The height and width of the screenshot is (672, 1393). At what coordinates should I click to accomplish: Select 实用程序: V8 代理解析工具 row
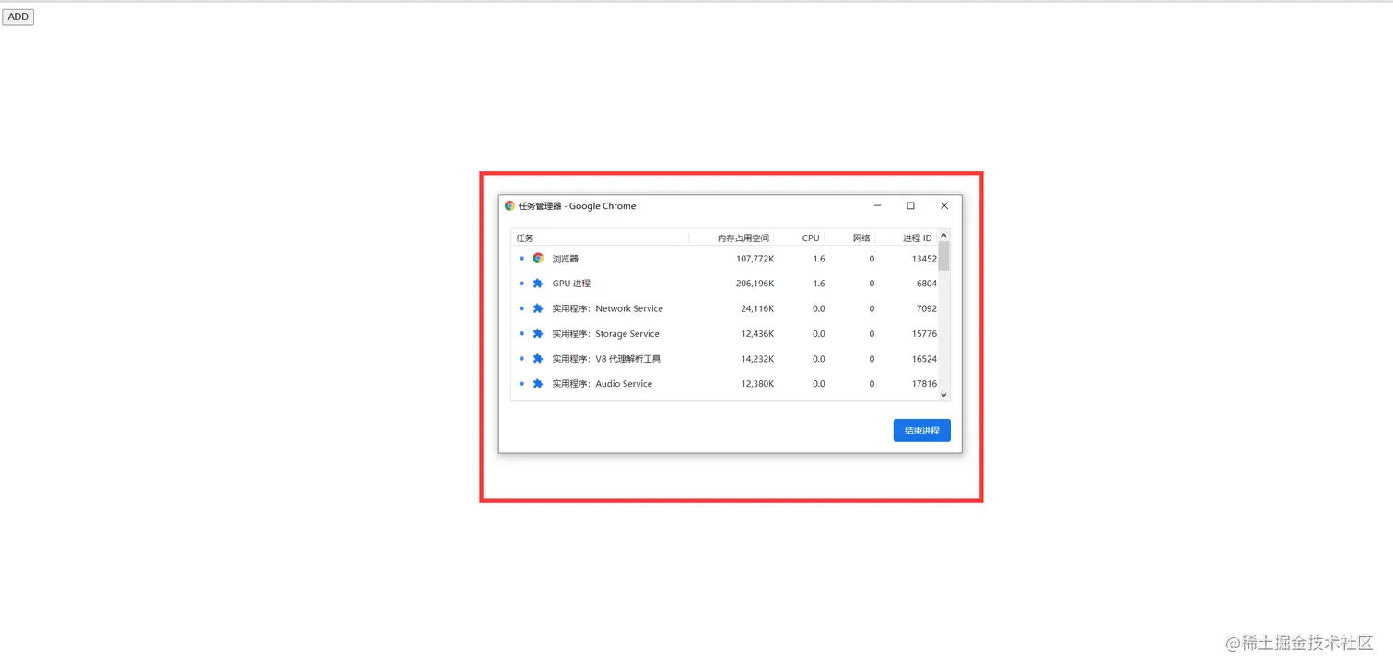(724, 359)
